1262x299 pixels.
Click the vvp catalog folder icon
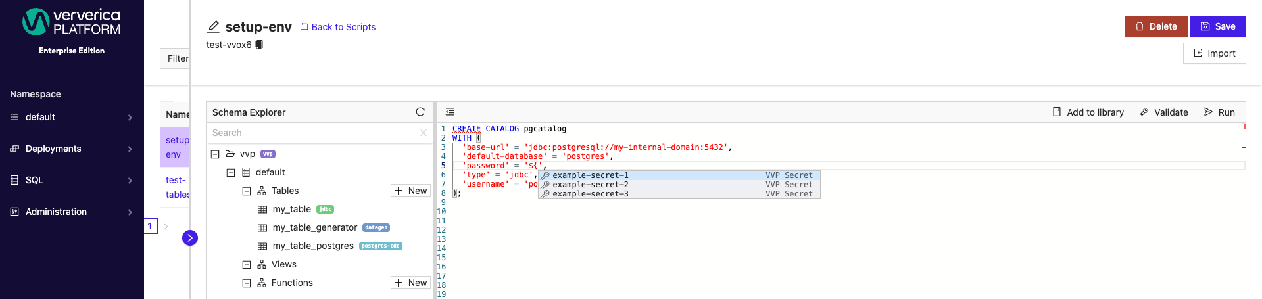click(230, 154)
